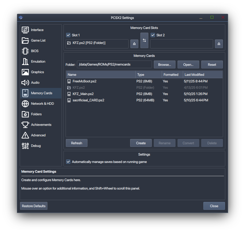
Task: Select the sacrificiaal_CARD.ps2 memory card row
Action: click(88, 100)
